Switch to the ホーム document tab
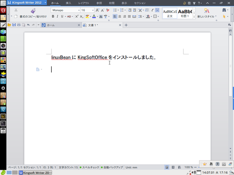The height and width of the screenshot is (175, 234). (61, 25)
